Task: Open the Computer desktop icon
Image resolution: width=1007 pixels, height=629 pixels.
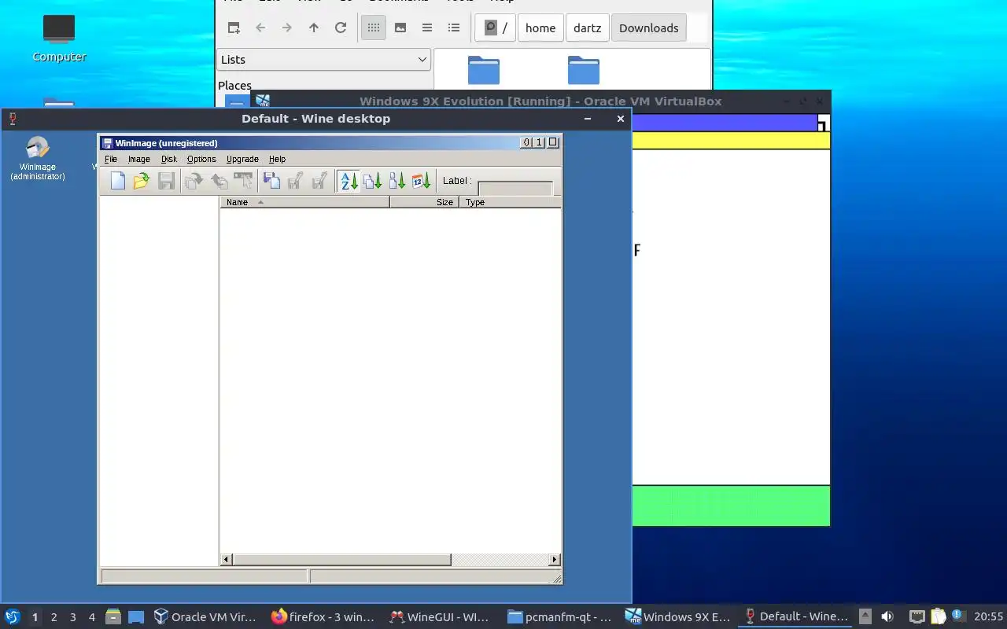Action: coord(59,38)
